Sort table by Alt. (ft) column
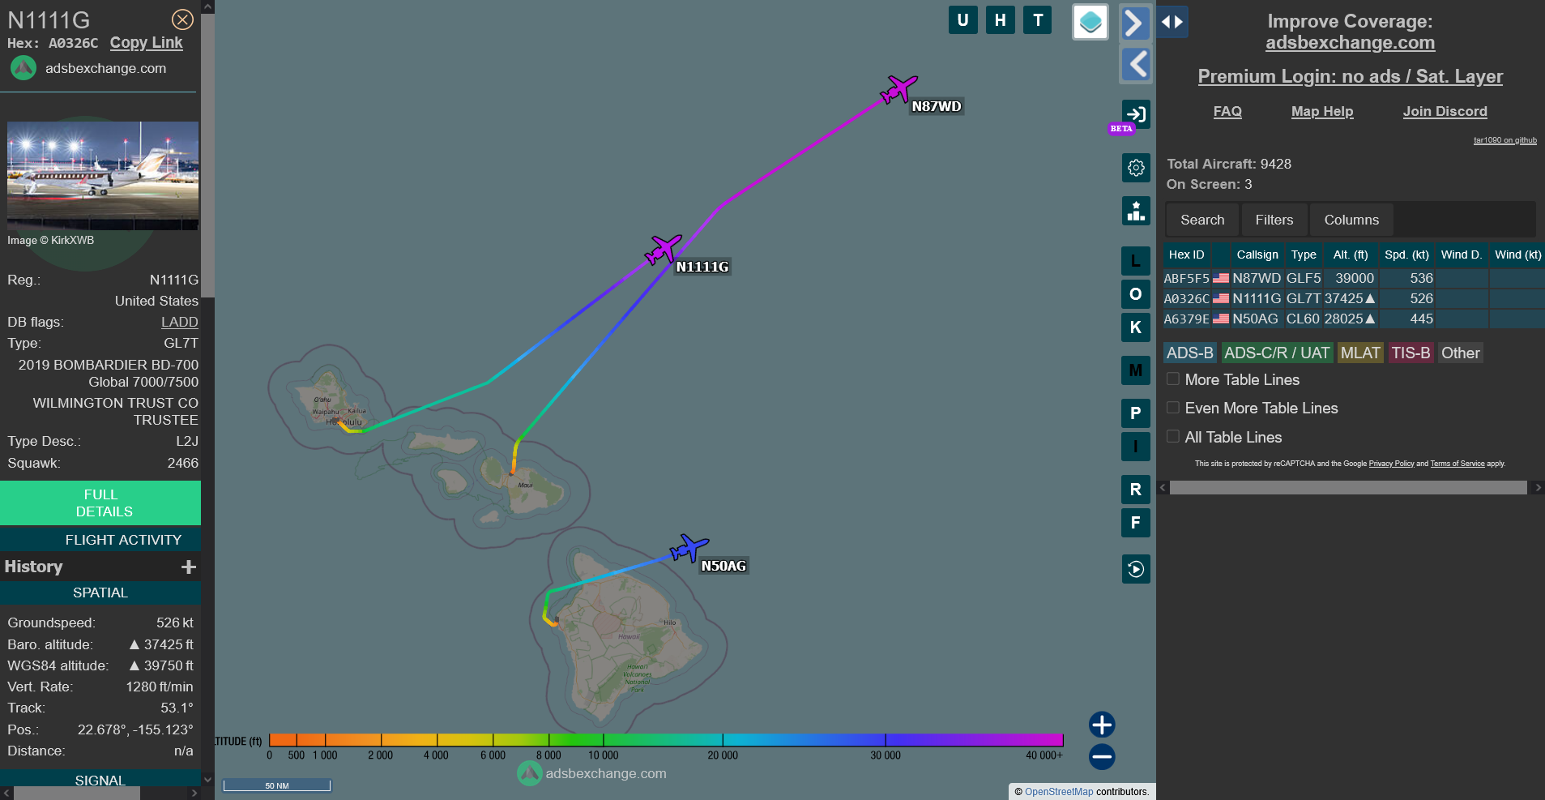1545x800 pixels. [1351, 255]
